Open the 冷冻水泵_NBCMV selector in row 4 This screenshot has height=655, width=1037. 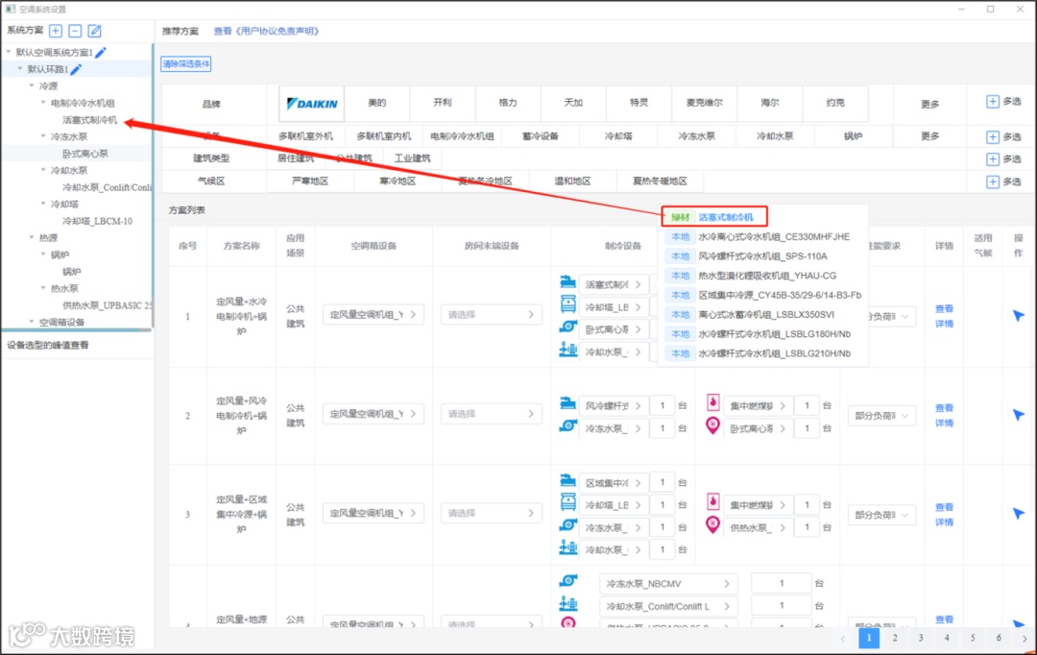click(x=668, y=584)
